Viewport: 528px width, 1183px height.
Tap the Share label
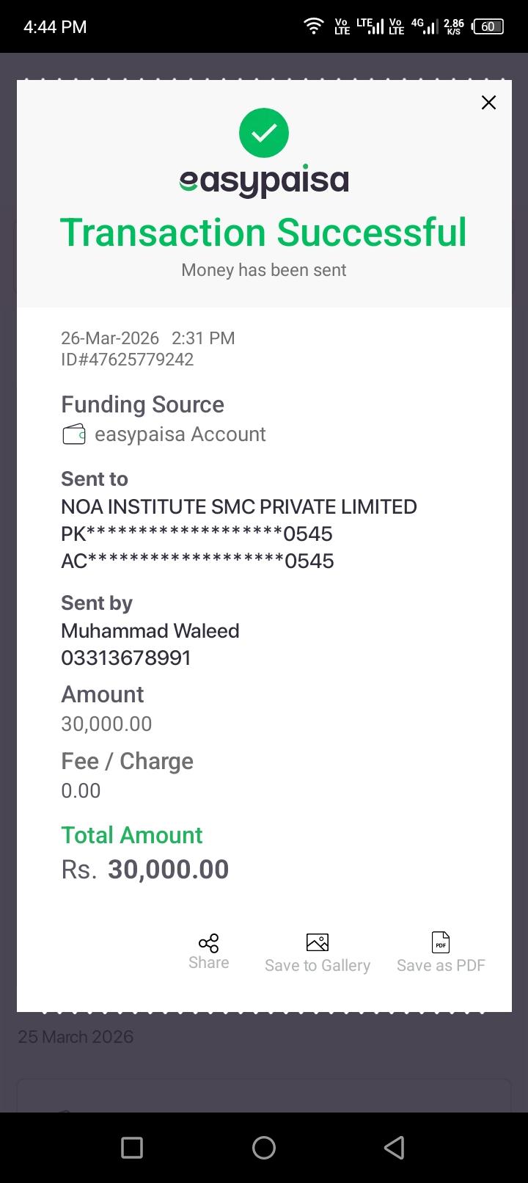pyautogui.click(x=208, y=963)
